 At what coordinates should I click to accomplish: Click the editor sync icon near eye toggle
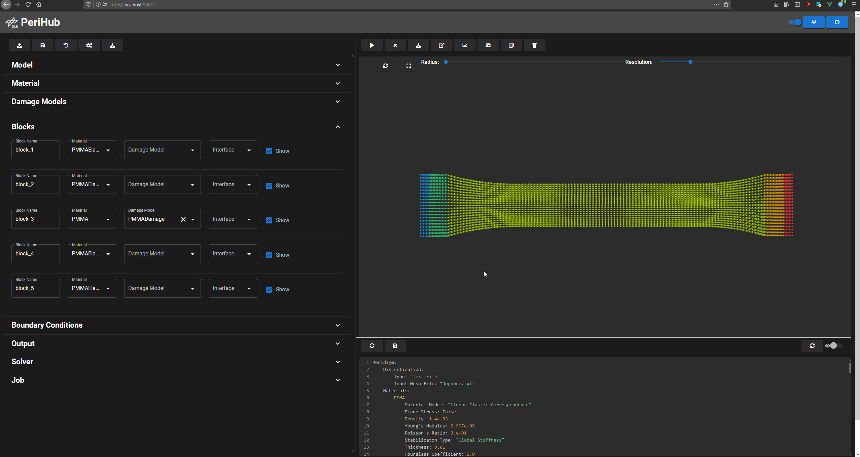tap(812, 346)
